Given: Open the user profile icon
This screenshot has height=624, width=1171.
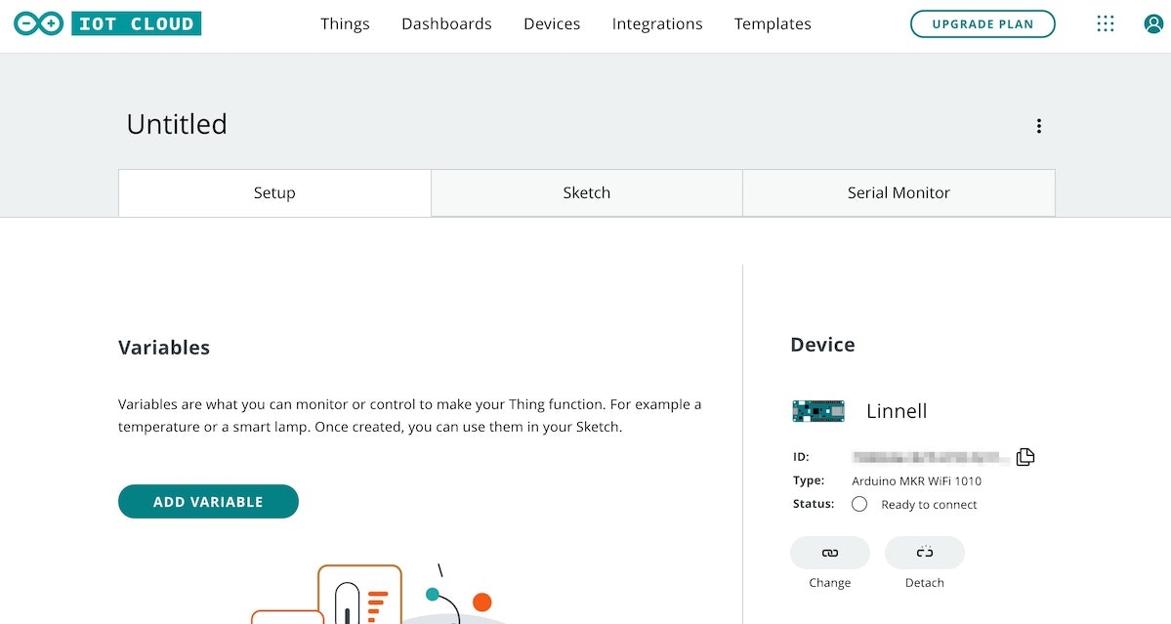Looking at the screenshot, I should click(x=1153, y=23).
